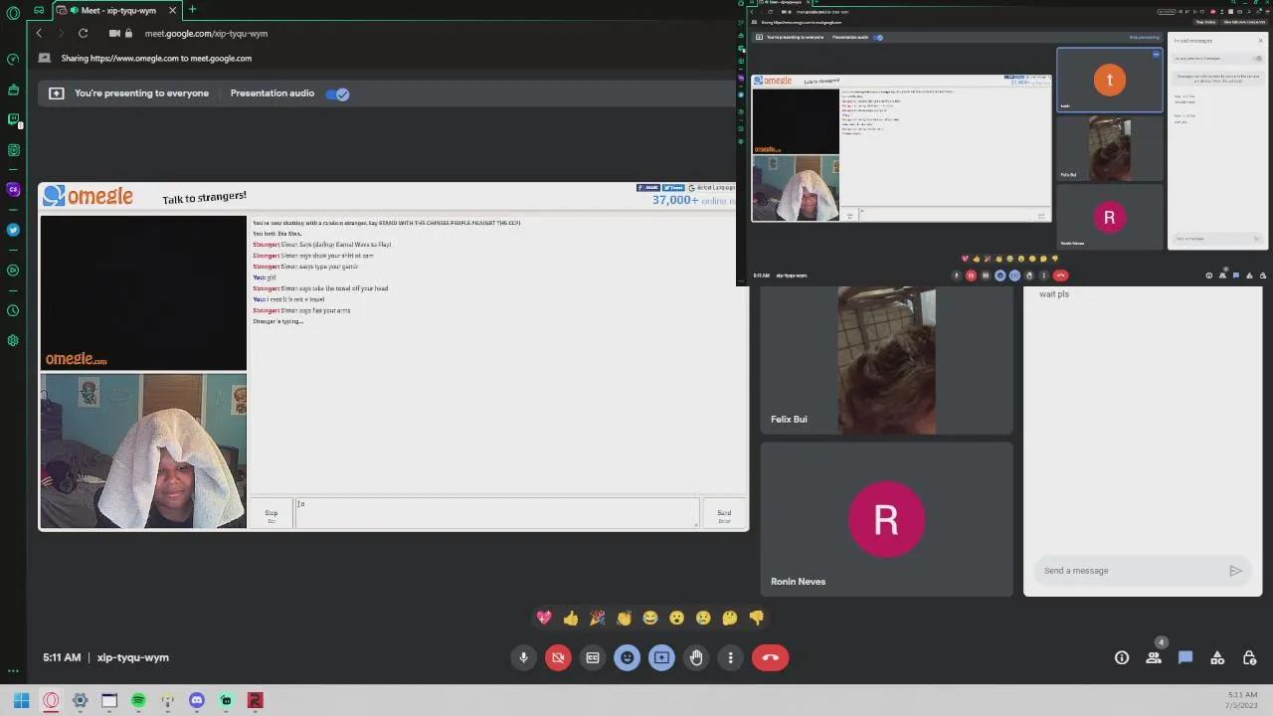Send the surprised face reaction
This screenshot has height=716, width=1273.
coord(676,618)
